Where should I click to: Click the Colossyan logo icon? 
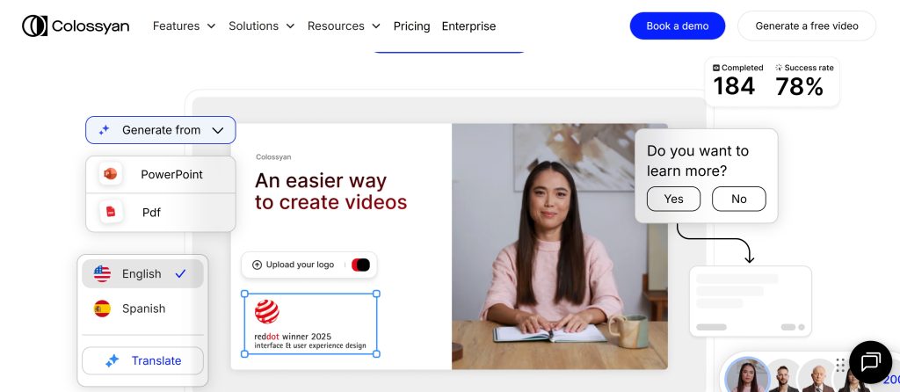(35, 26)
